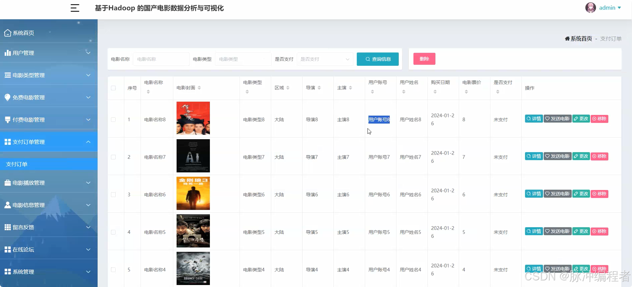
Task: Expand 电影播放管理 chevron
Action: pos(88,183)
